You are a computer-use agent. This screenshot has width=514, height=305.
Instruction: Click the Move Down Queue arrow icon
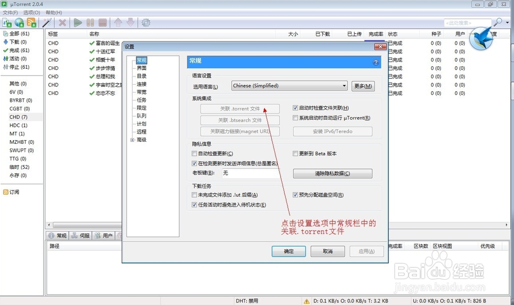[x=131, y=23]
